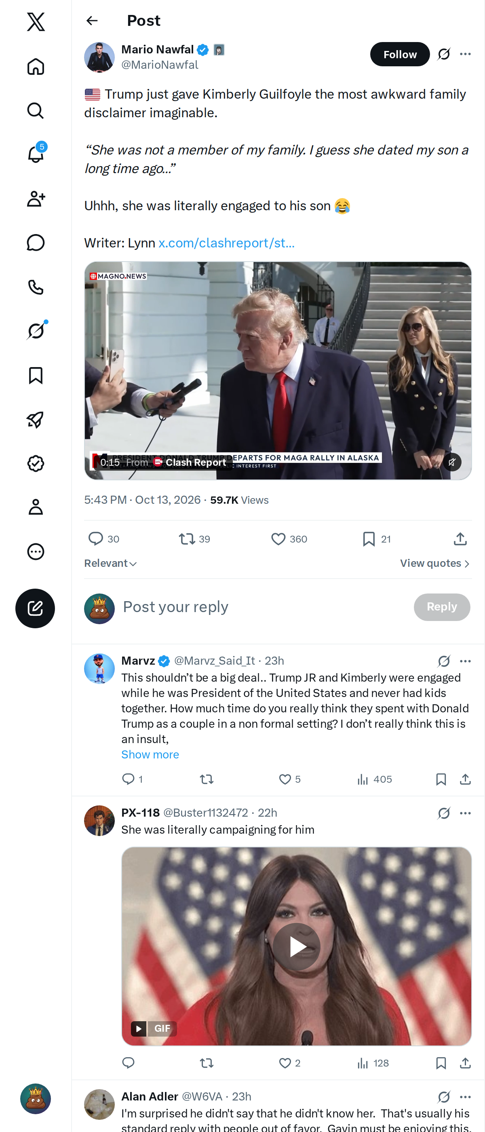Go back using the arrow icon
This screenshot has width=485, height=1132.
click(x=92, y=21)
